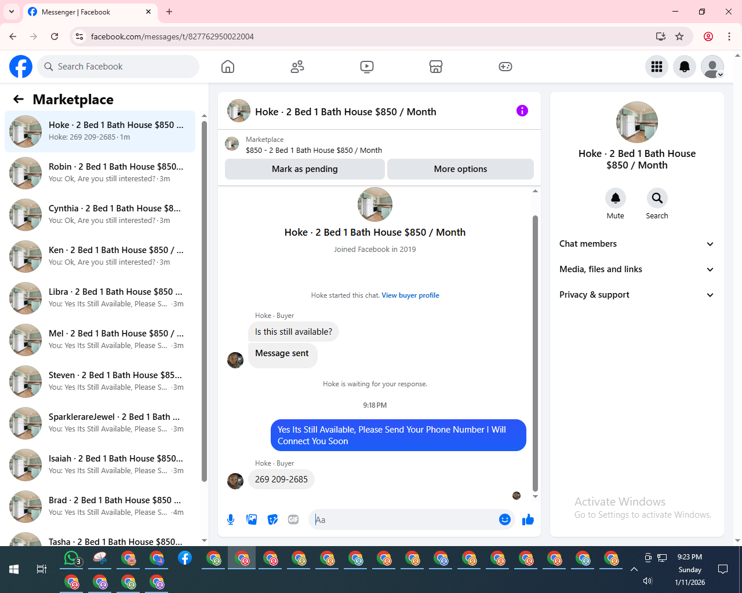This screenshot has height=593, width=742.
Task: Expand Media, files and links section
Action: [636, 269]
